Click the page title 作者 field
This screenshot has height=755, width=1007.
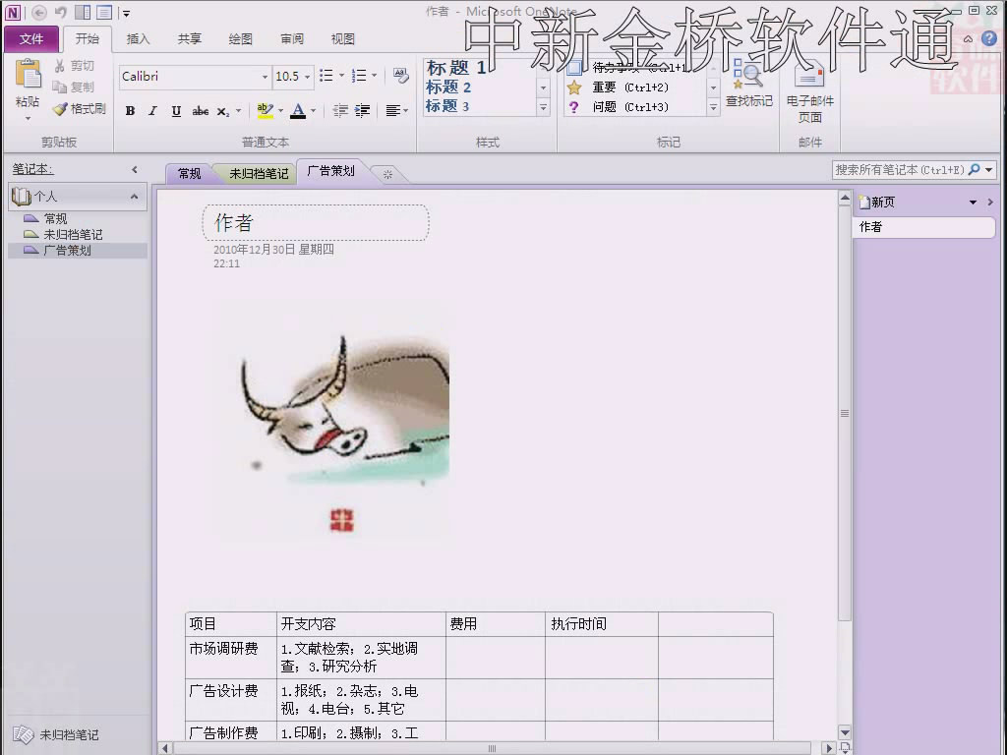pyautogui.click(x=316, y=223)
